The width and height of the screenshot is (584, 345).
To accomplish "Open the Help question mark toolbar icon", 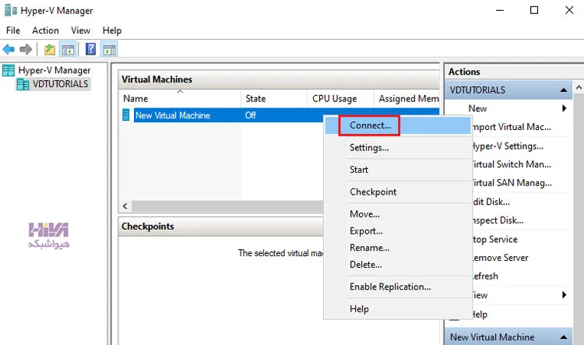I will click(90, 49).
